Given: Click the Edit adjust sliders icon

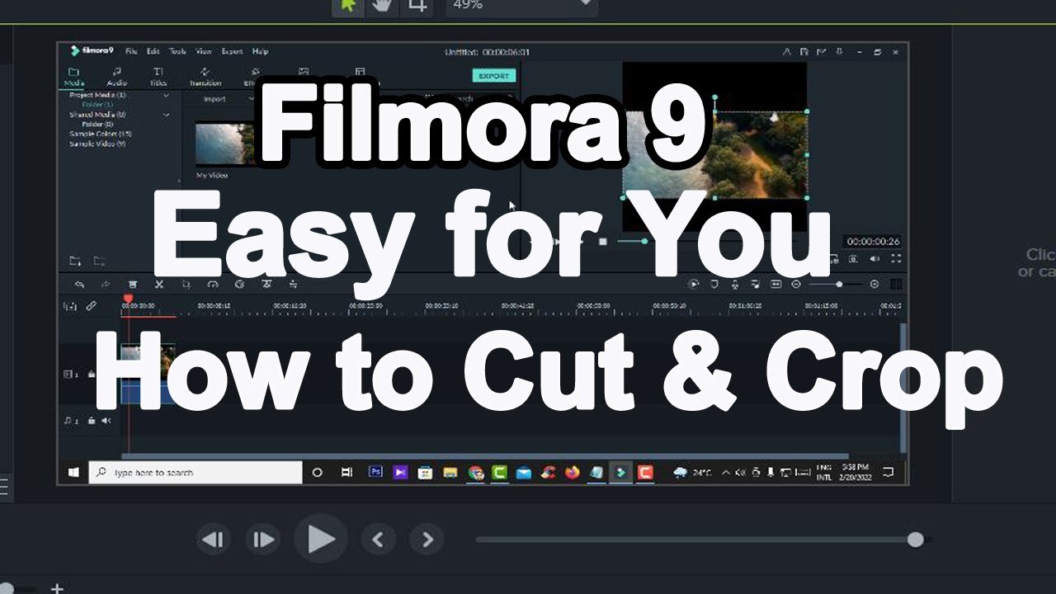Looking at the screenshot, I should (x=293, y=284).
